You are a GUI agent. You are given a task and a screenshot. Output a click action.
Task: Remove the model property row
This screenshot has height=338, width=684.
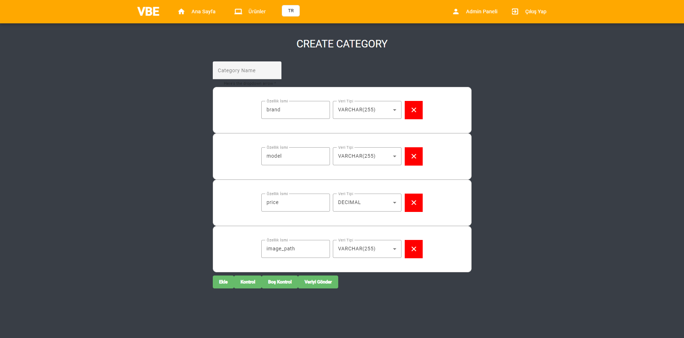coord(413,156)
